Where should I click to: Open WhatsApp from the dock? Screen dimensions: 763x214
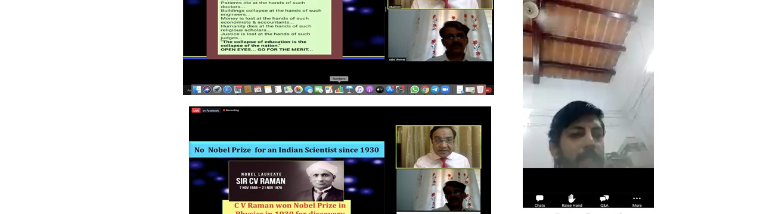tap(415, 90)
